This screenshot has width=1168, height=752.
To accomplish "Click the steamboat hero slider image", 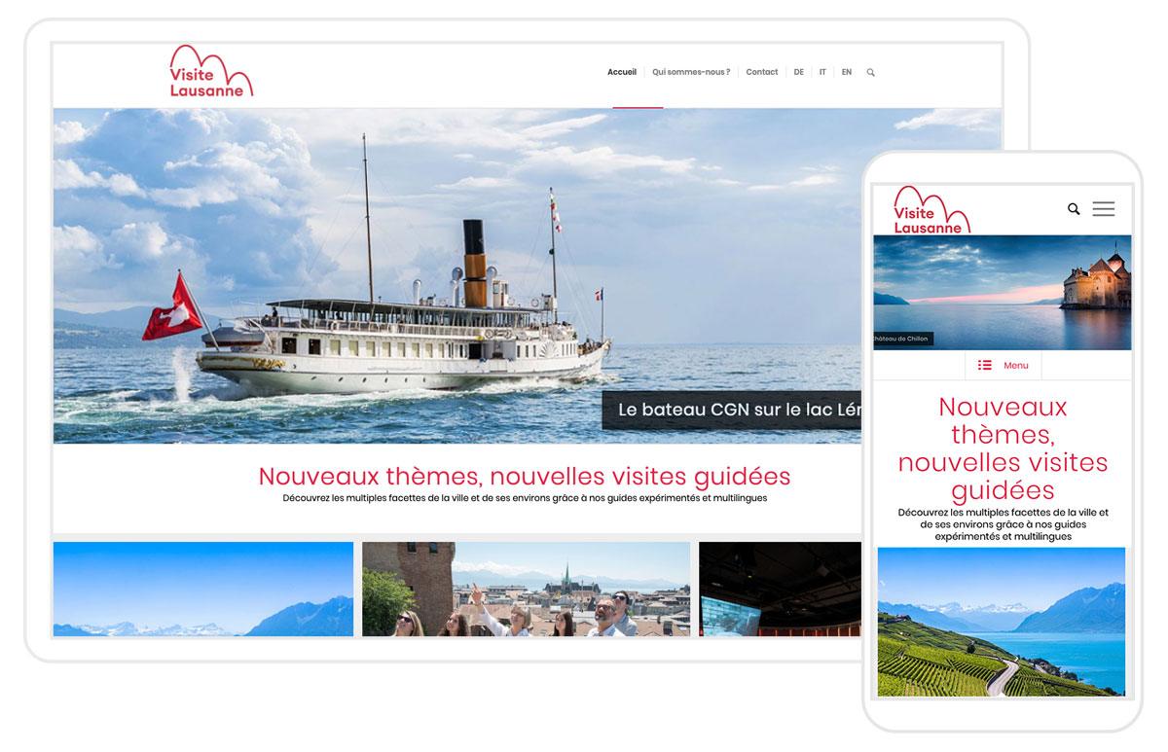I will (457, 275).
